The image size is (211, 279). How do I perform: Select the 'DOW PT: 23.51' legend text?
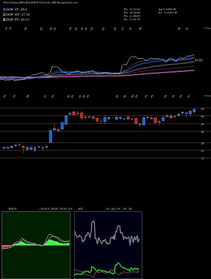pos(17,19)
